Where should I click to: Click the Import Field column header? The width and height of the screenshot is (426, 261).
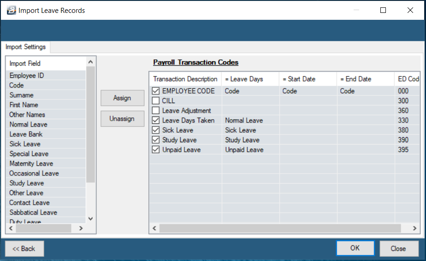[46, 64]
